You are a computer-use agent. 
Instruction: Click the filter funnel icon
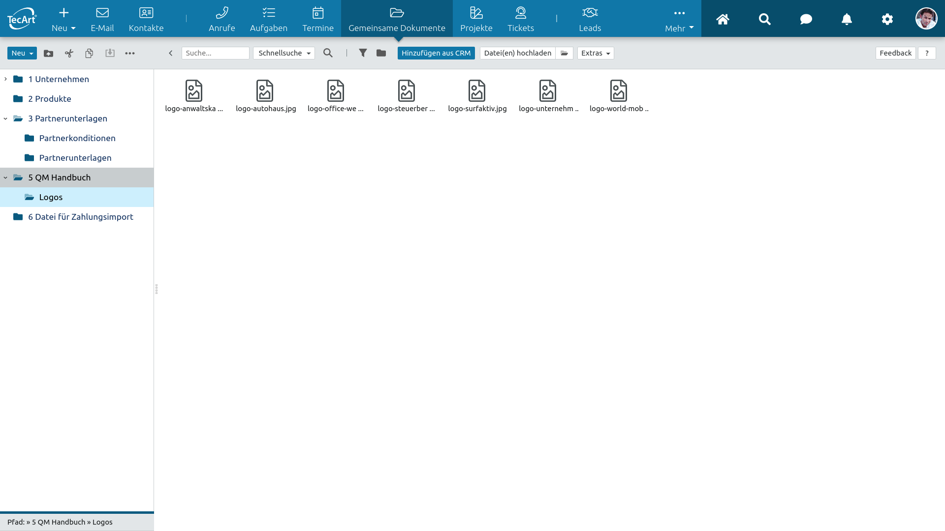click(x=363, y=53)
